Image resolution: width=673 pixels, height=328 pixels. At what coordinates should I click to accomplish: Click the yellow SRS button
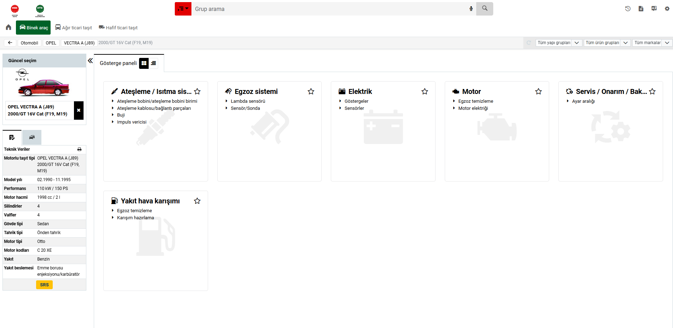coord(44,285)
